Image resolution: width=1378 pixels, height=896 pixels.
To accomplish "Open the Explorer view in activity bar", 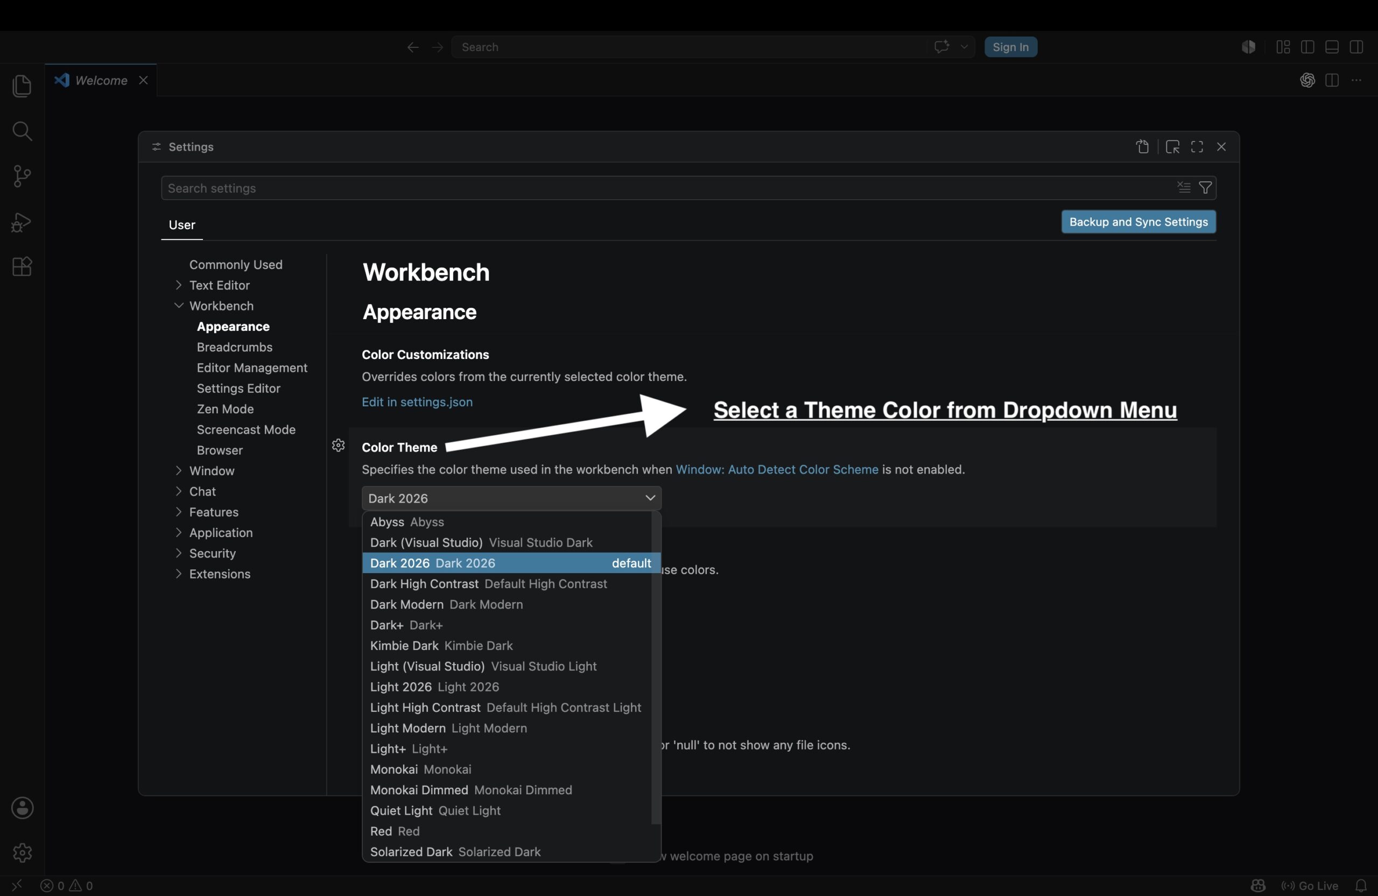I will tap(22, 86).
